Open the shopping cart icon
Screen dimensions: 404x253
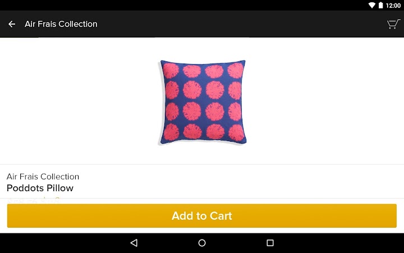[x=393, y=24]
